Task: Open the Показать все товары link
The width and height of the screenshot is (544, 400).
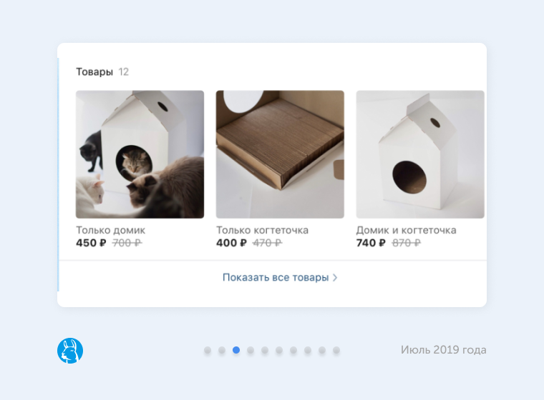Action: click(x=280, y=277)
